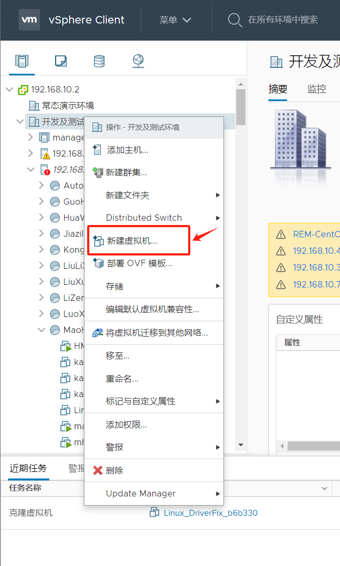Click the tree panel scroll down arrow
This screenshot has height=566, width=340.
[241, 445]
